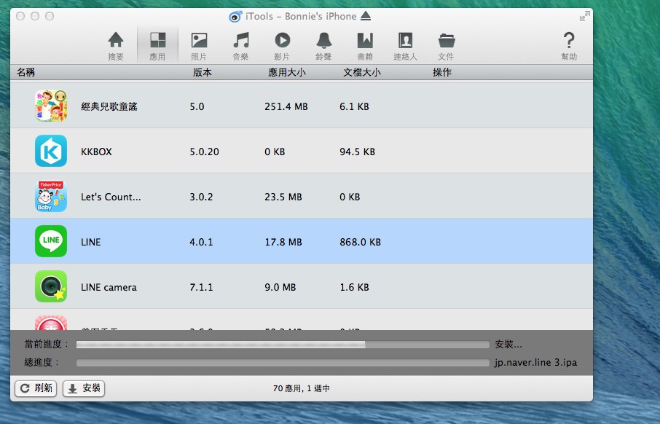This screenshot has width=660, height=424.
Task: Click the 23.5 MB app size value
Action: click(283, 197)
